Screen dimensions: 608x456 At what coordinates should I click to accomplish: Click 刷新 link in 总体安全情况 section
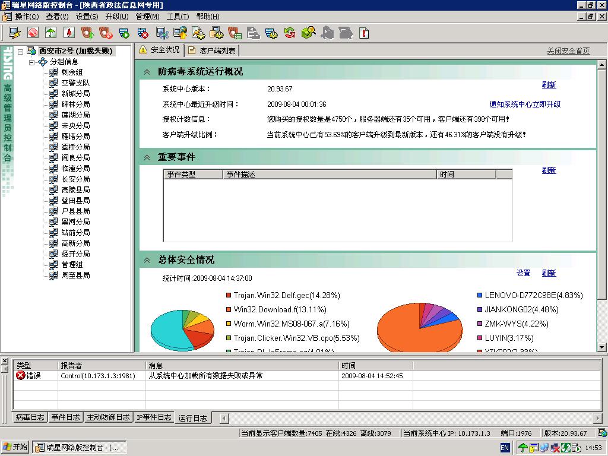tap(549, 273)
